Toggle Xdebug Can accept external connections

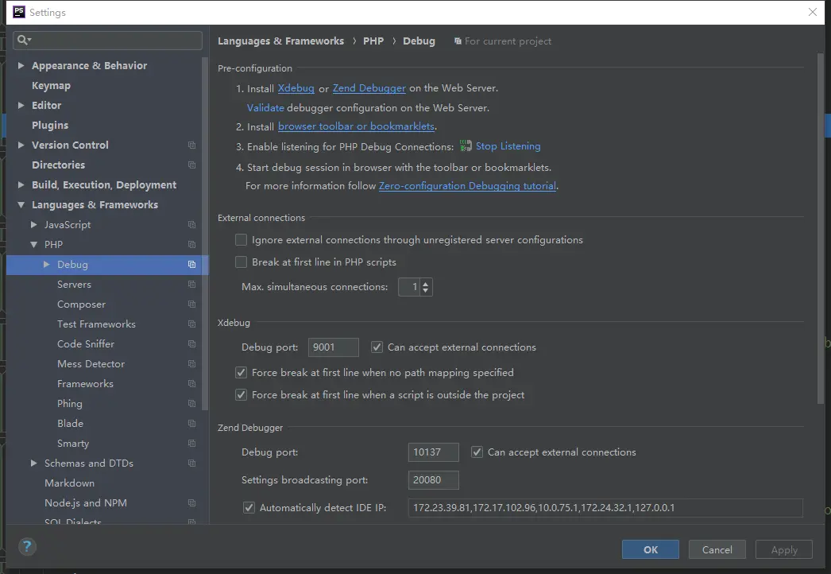(x=377, y=347)
